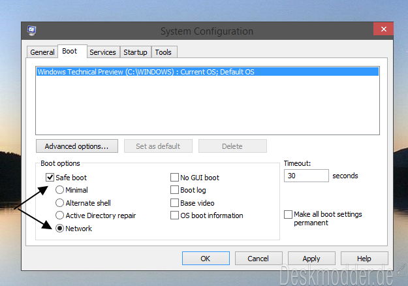Viewport: 408px width, 286px height.
Task: Click the Timeout seconds input field
Action: (306, 176)
